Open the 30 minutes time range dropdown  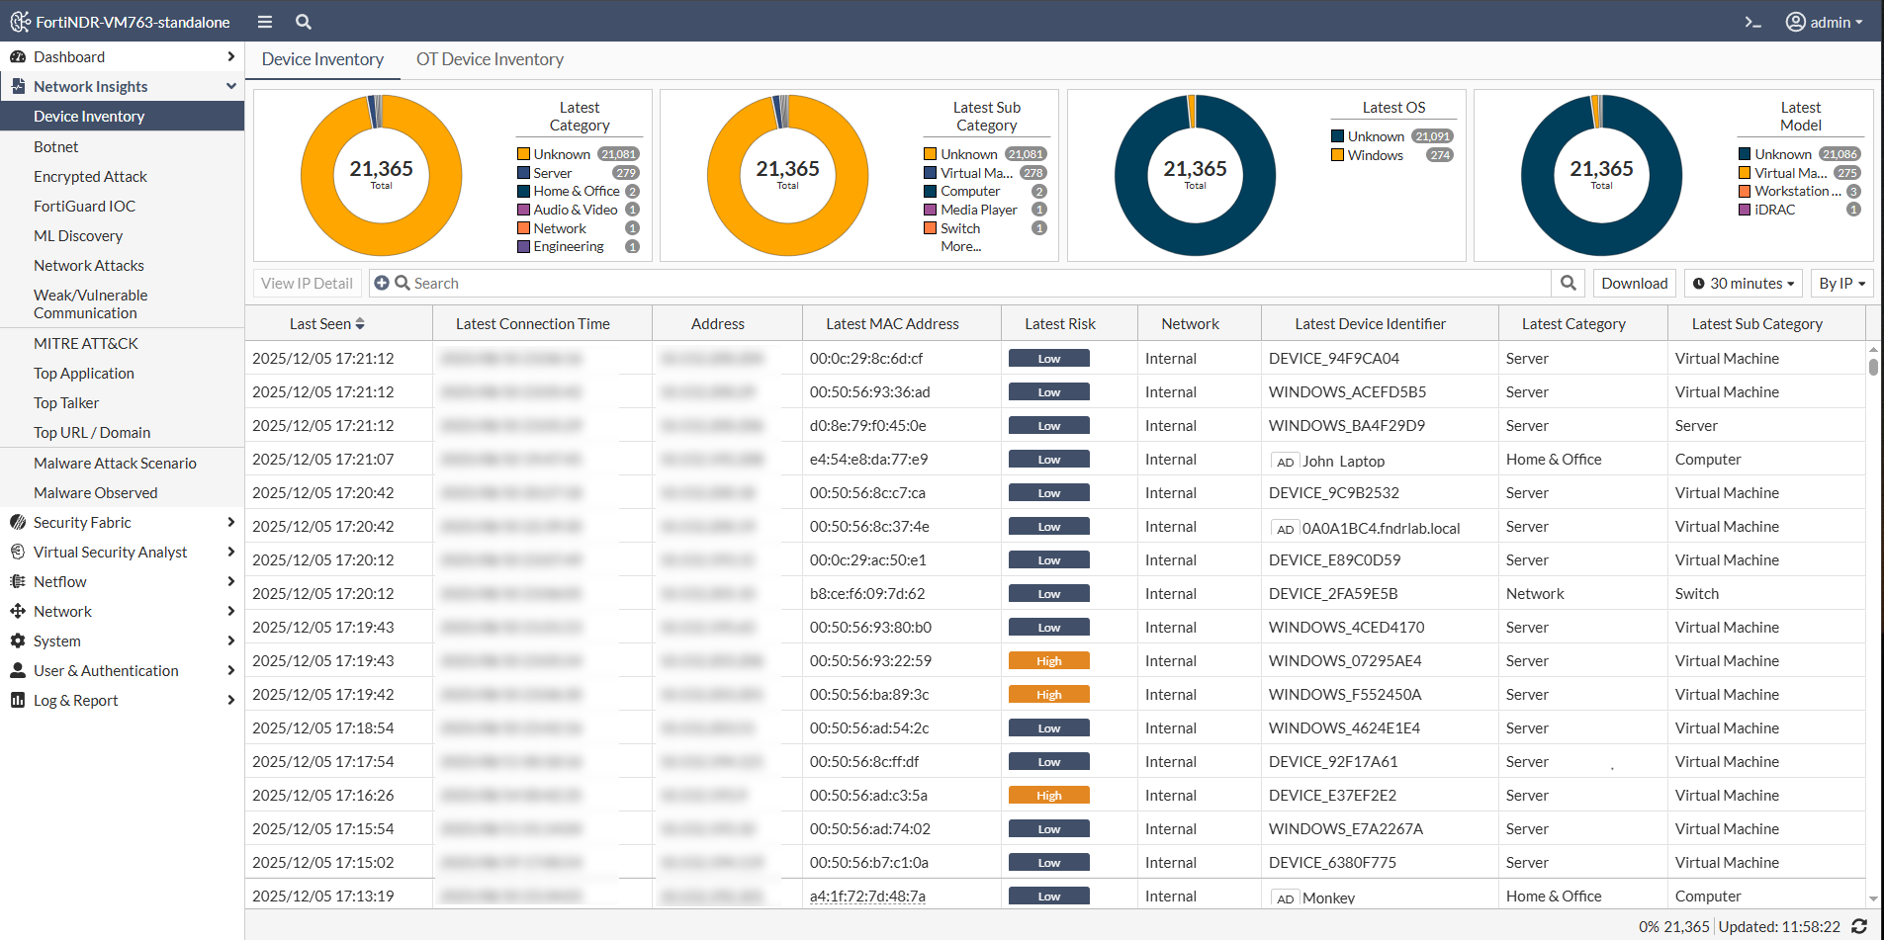pos(1743,283)
